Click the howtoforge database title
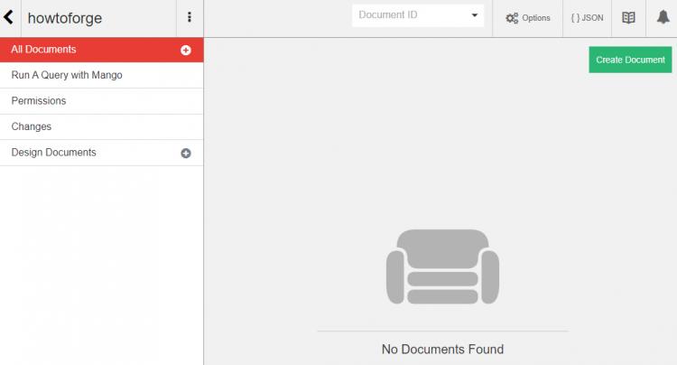The image size is (677, 365). [65, 17]
